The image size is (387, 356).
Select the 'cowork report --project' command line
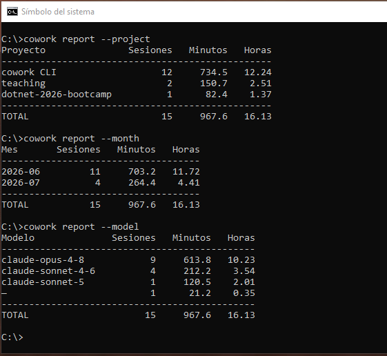click(75, 39)
